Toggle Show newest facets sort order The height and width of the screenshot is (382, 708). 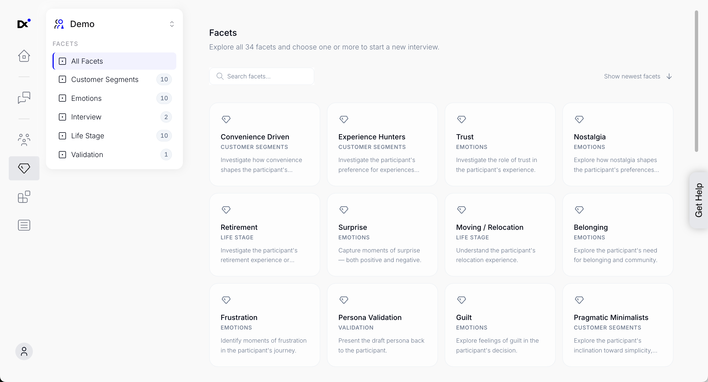point(632,77)
